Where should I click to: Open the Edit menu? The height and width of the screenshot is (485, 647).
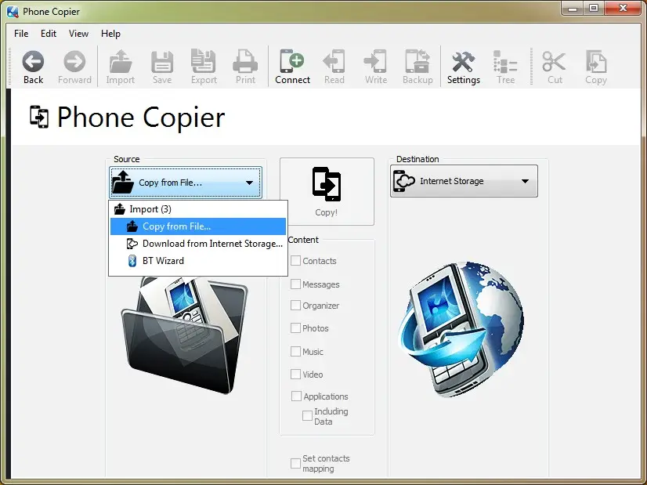(49, 34)
